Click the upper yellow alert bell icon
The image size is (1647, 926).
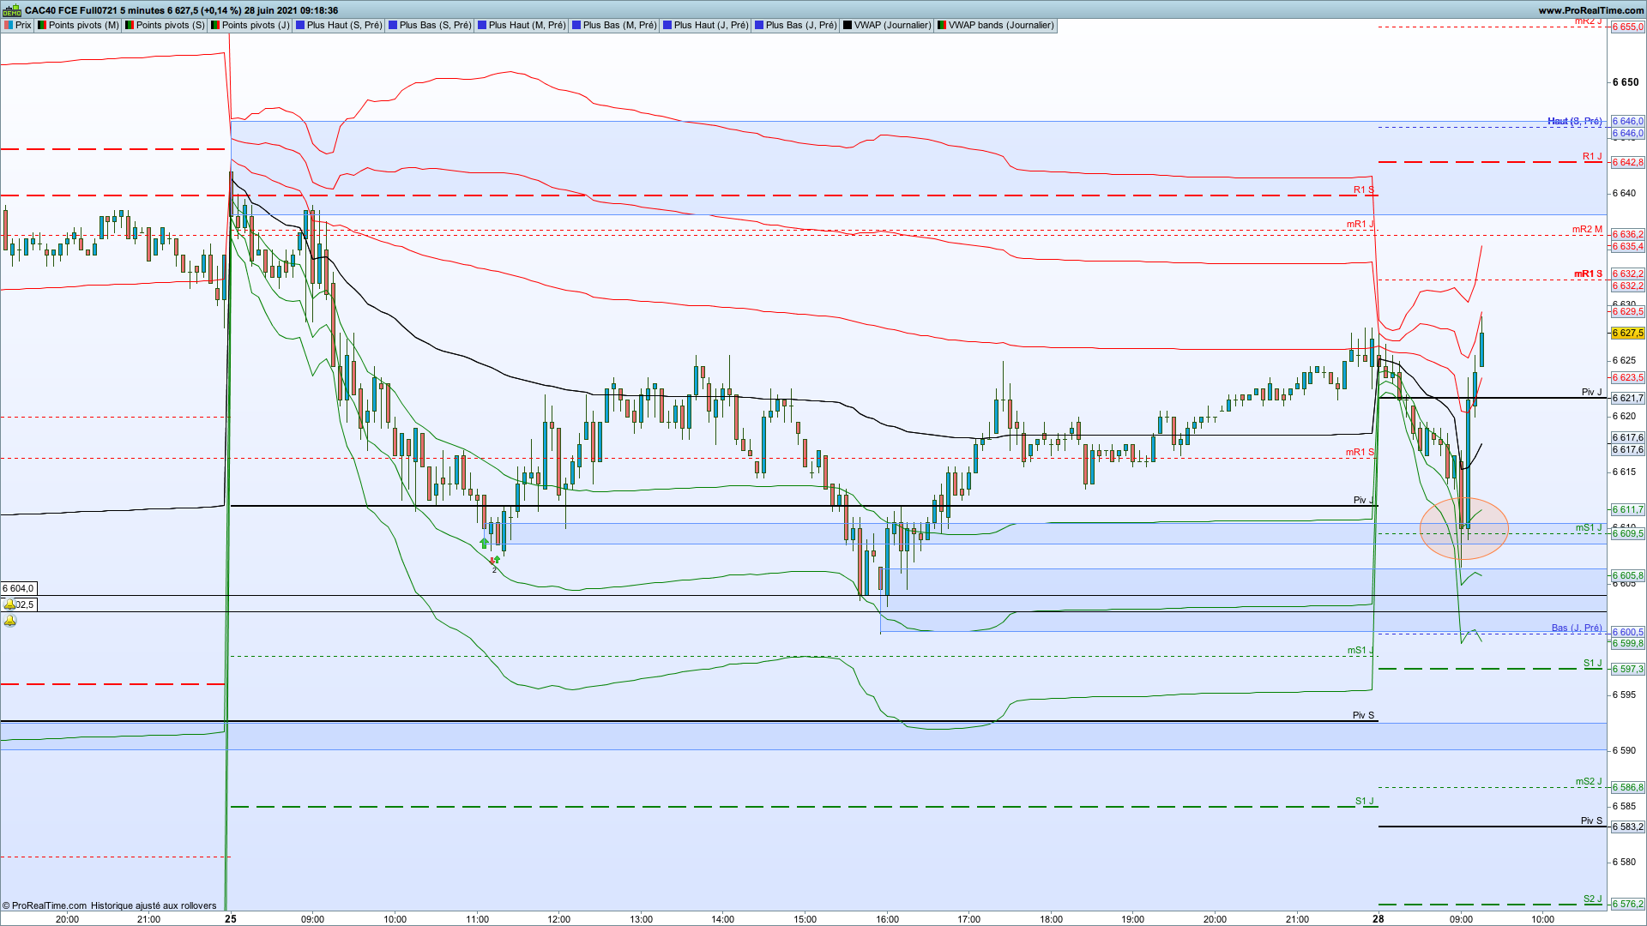point(9,604)
